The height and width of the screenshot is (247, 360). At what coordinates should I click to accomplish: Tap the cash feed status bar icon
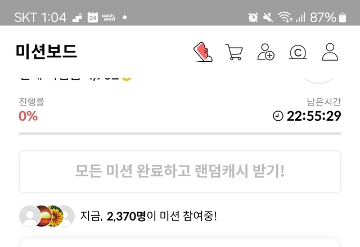point(109,17)
